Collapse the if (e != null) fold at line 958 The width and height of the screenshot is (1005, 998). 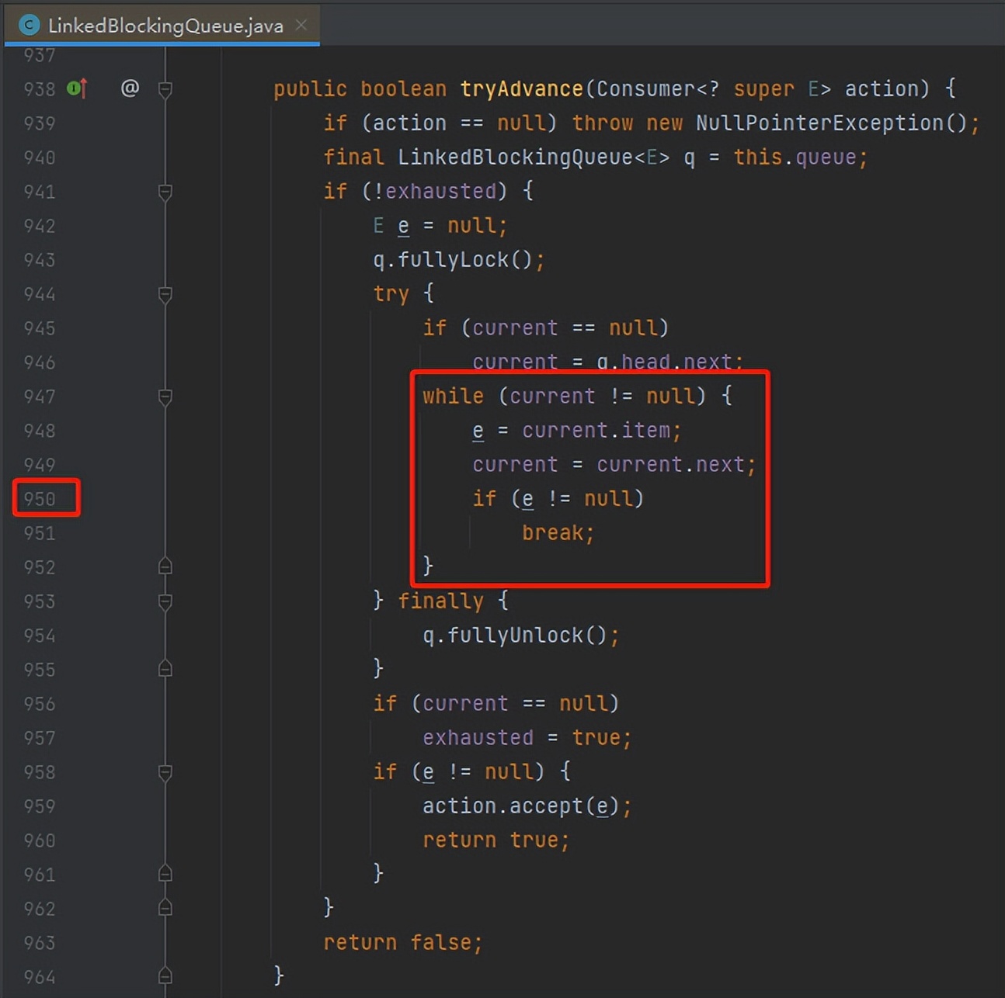(165, 772)
